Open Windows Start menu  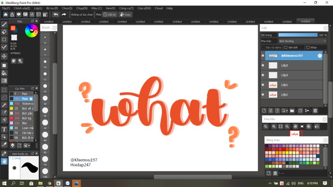[4, 183]
